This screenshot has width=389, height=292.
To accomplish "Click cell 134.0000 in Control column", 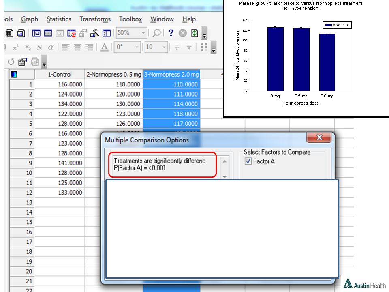I will pyautogui.click(x=60, y=104).
